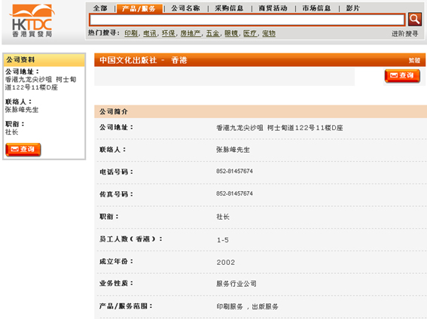
Task: Select 社长 title value in profile table
Action: pyautogui.click(x=223, y=217)
